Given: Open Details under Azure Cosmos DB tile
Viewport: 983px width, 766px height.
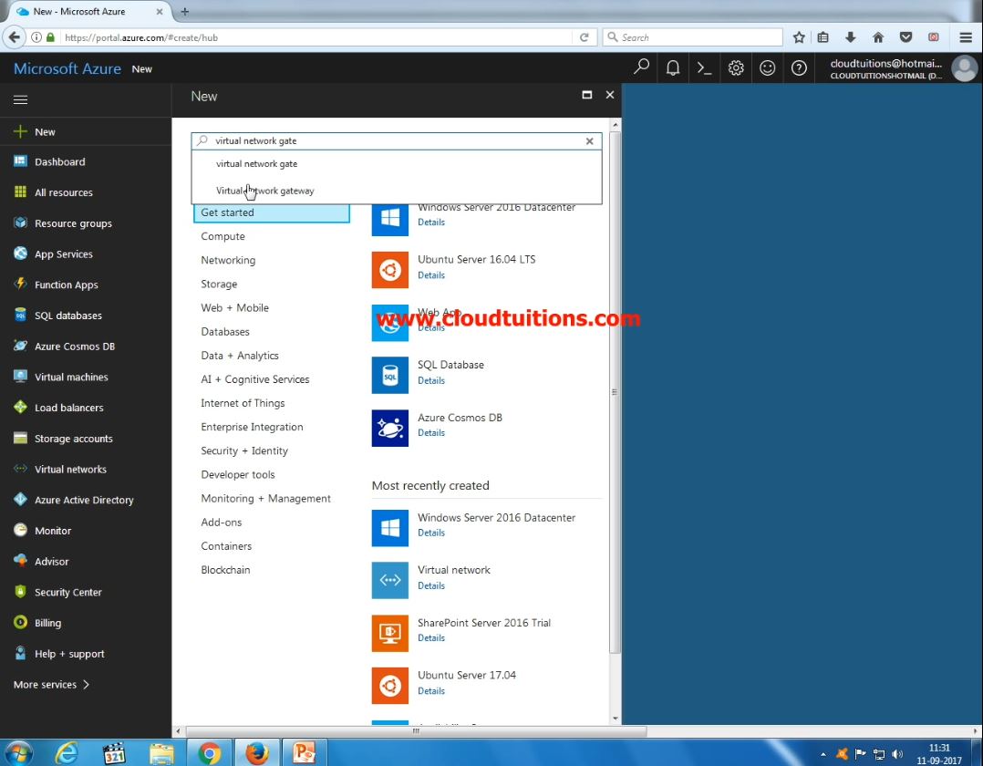Looking at the screenshot, I should [x=431, y=433].
